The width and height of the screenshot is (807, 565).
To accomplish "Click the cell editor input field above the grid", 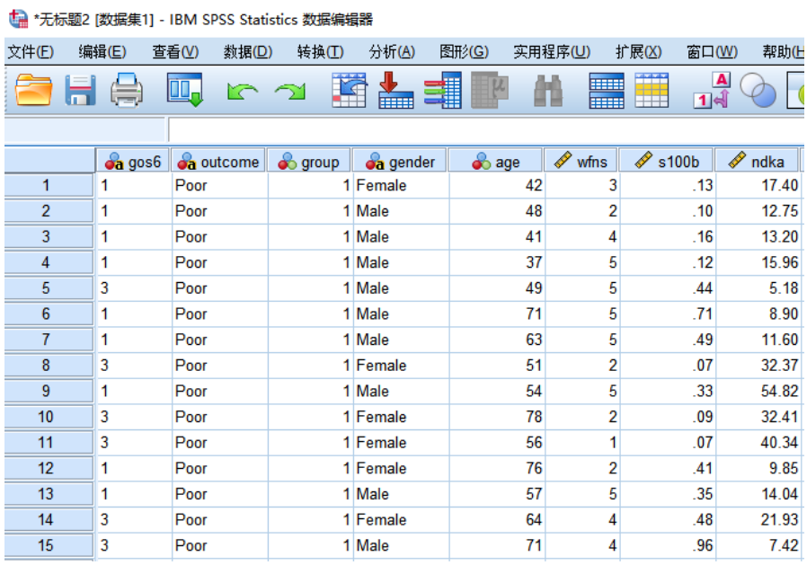I will 485,130.
